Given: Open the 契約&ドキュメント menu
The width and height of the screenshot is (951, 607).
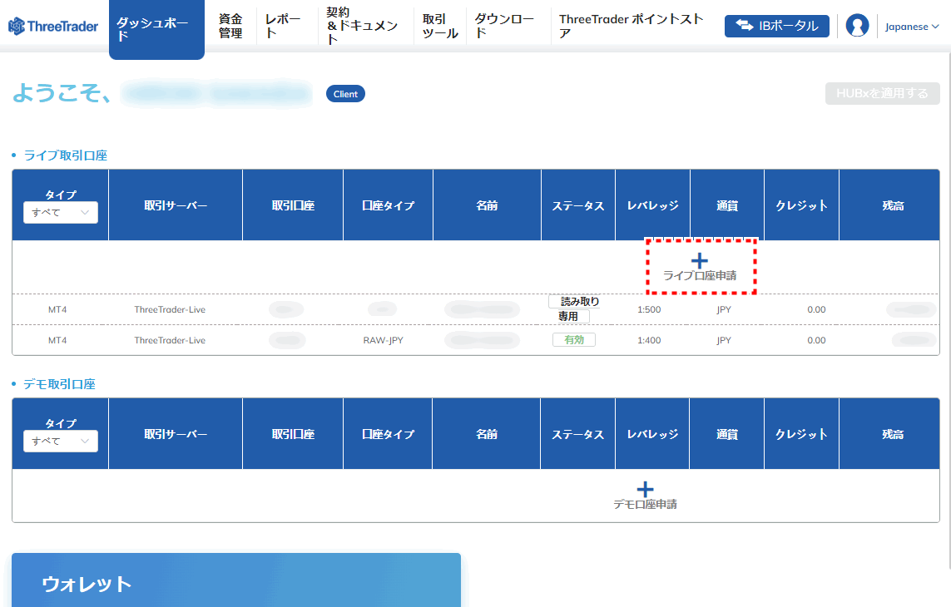Looking at the screenshot, I should [x=362, y=26].
